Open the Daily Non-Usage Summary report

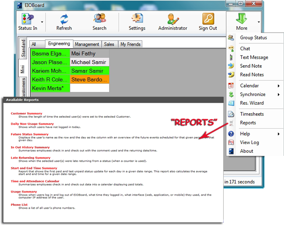32,124
